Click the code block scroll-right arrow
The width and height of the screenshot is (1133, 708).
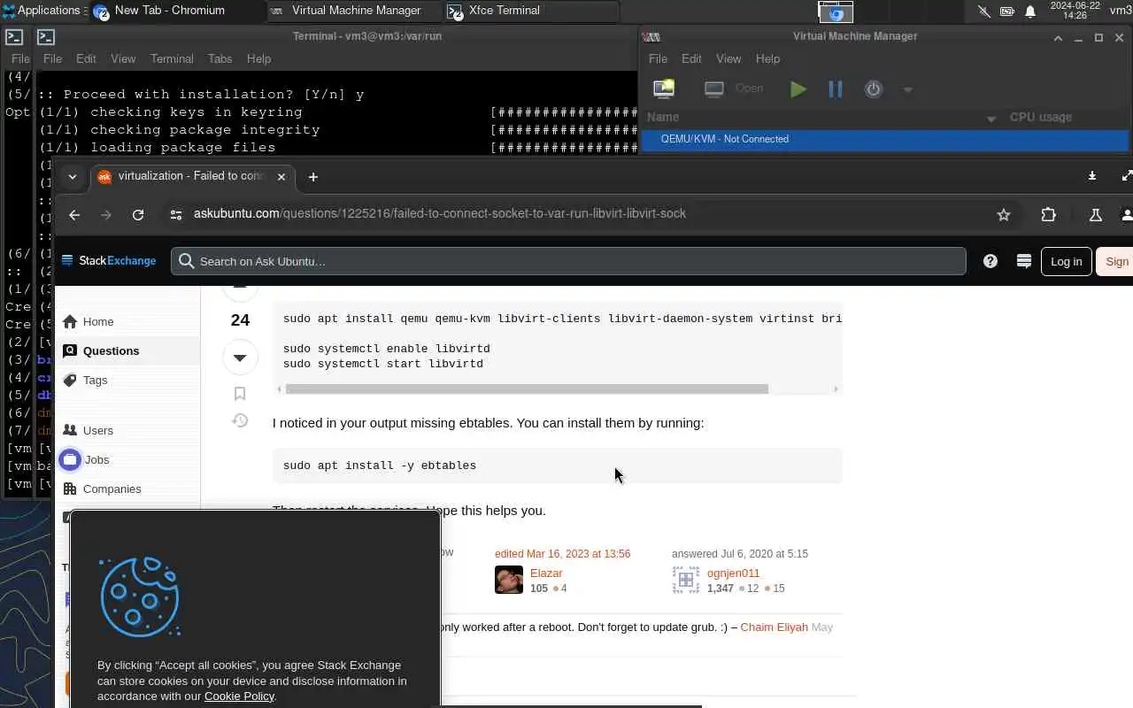pyautogui.click(x=836, y=389)
